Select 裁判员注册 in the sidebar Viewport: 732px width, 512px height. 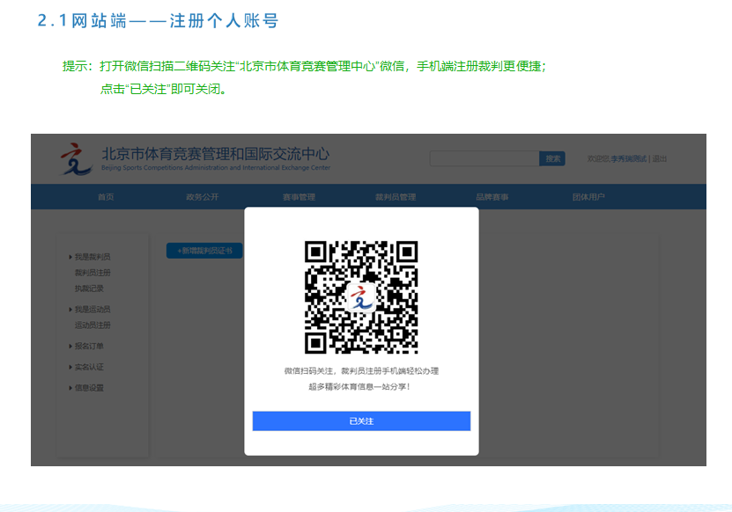[x=92, y=273]
